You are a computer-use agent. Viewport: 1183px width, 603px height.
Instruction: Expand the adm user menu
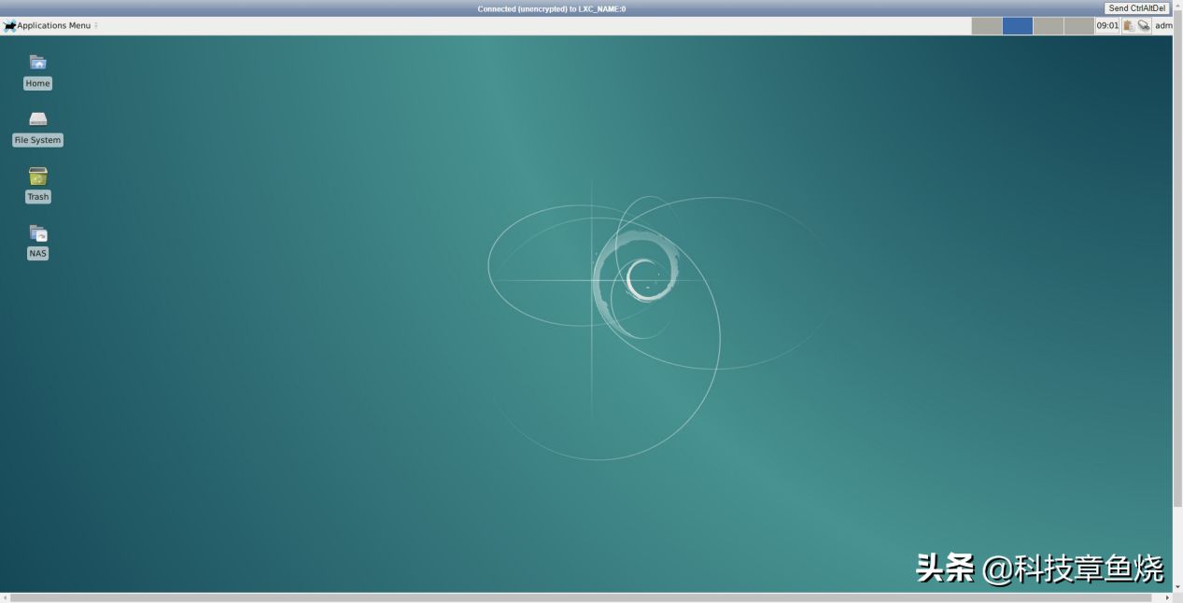click(1163, 26)
